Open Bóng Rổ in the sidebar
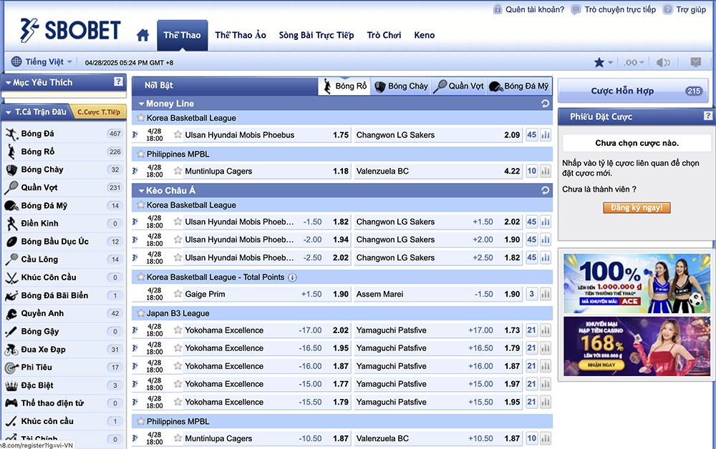This screenshot has height=449, width=716. (x=64, y=152)
